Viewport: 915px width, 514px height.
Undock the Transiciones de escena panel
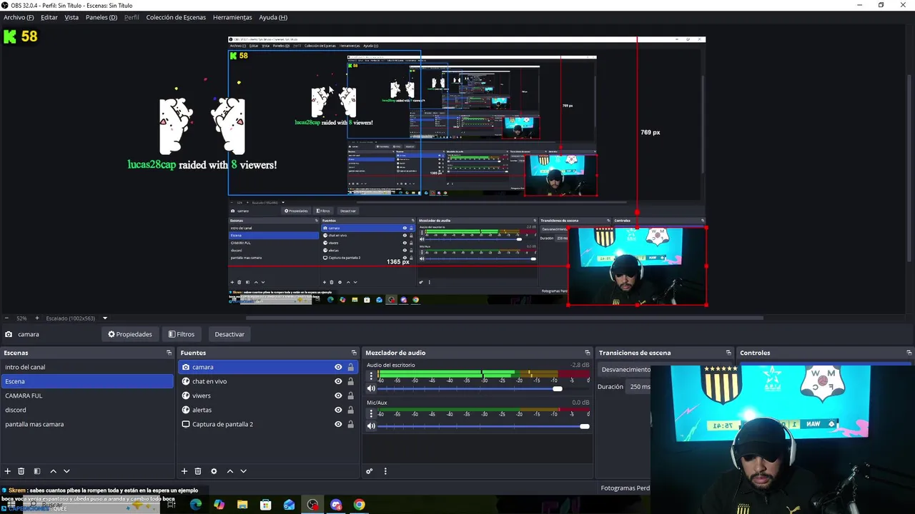click(728, 353)
